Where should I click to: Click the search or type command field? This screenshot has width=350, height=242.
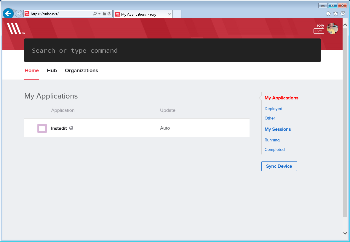tap(172, 50)
